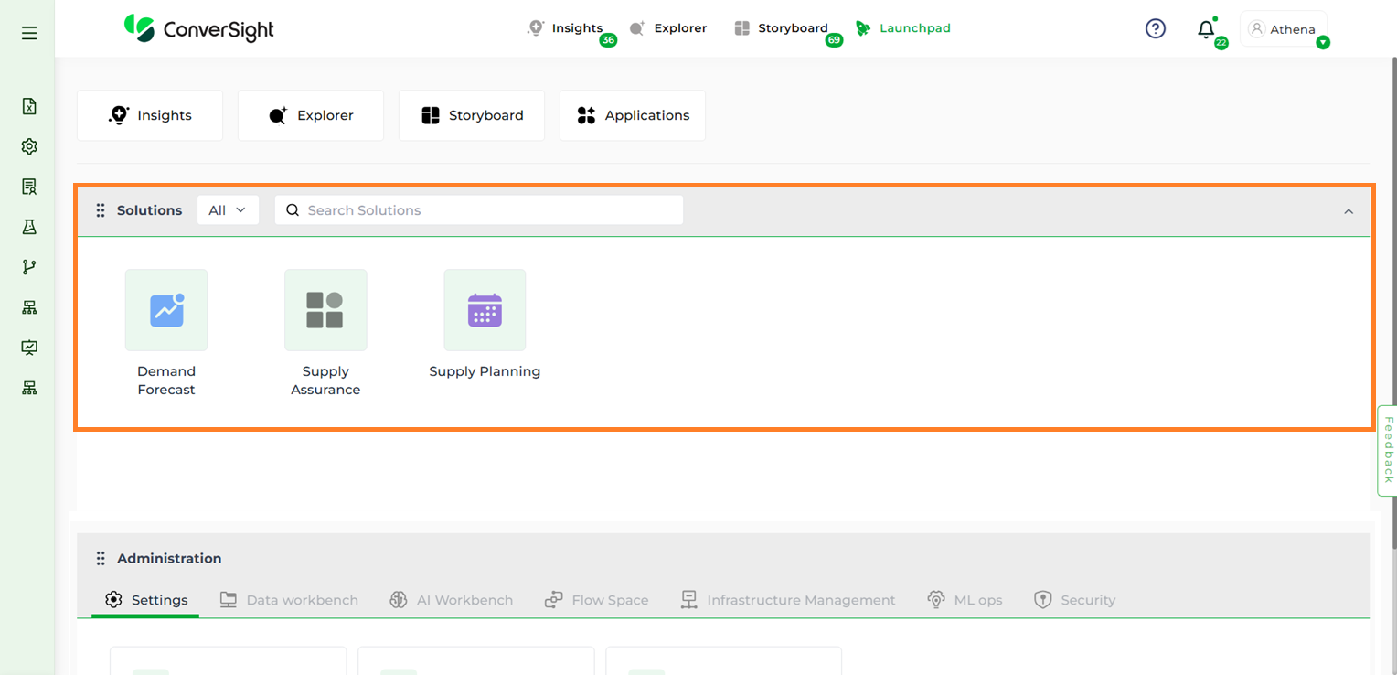The width and height of the screenshot is (1397, 675).
Task: Click the branch icon in left sidebar
Action: pos(29,267)
